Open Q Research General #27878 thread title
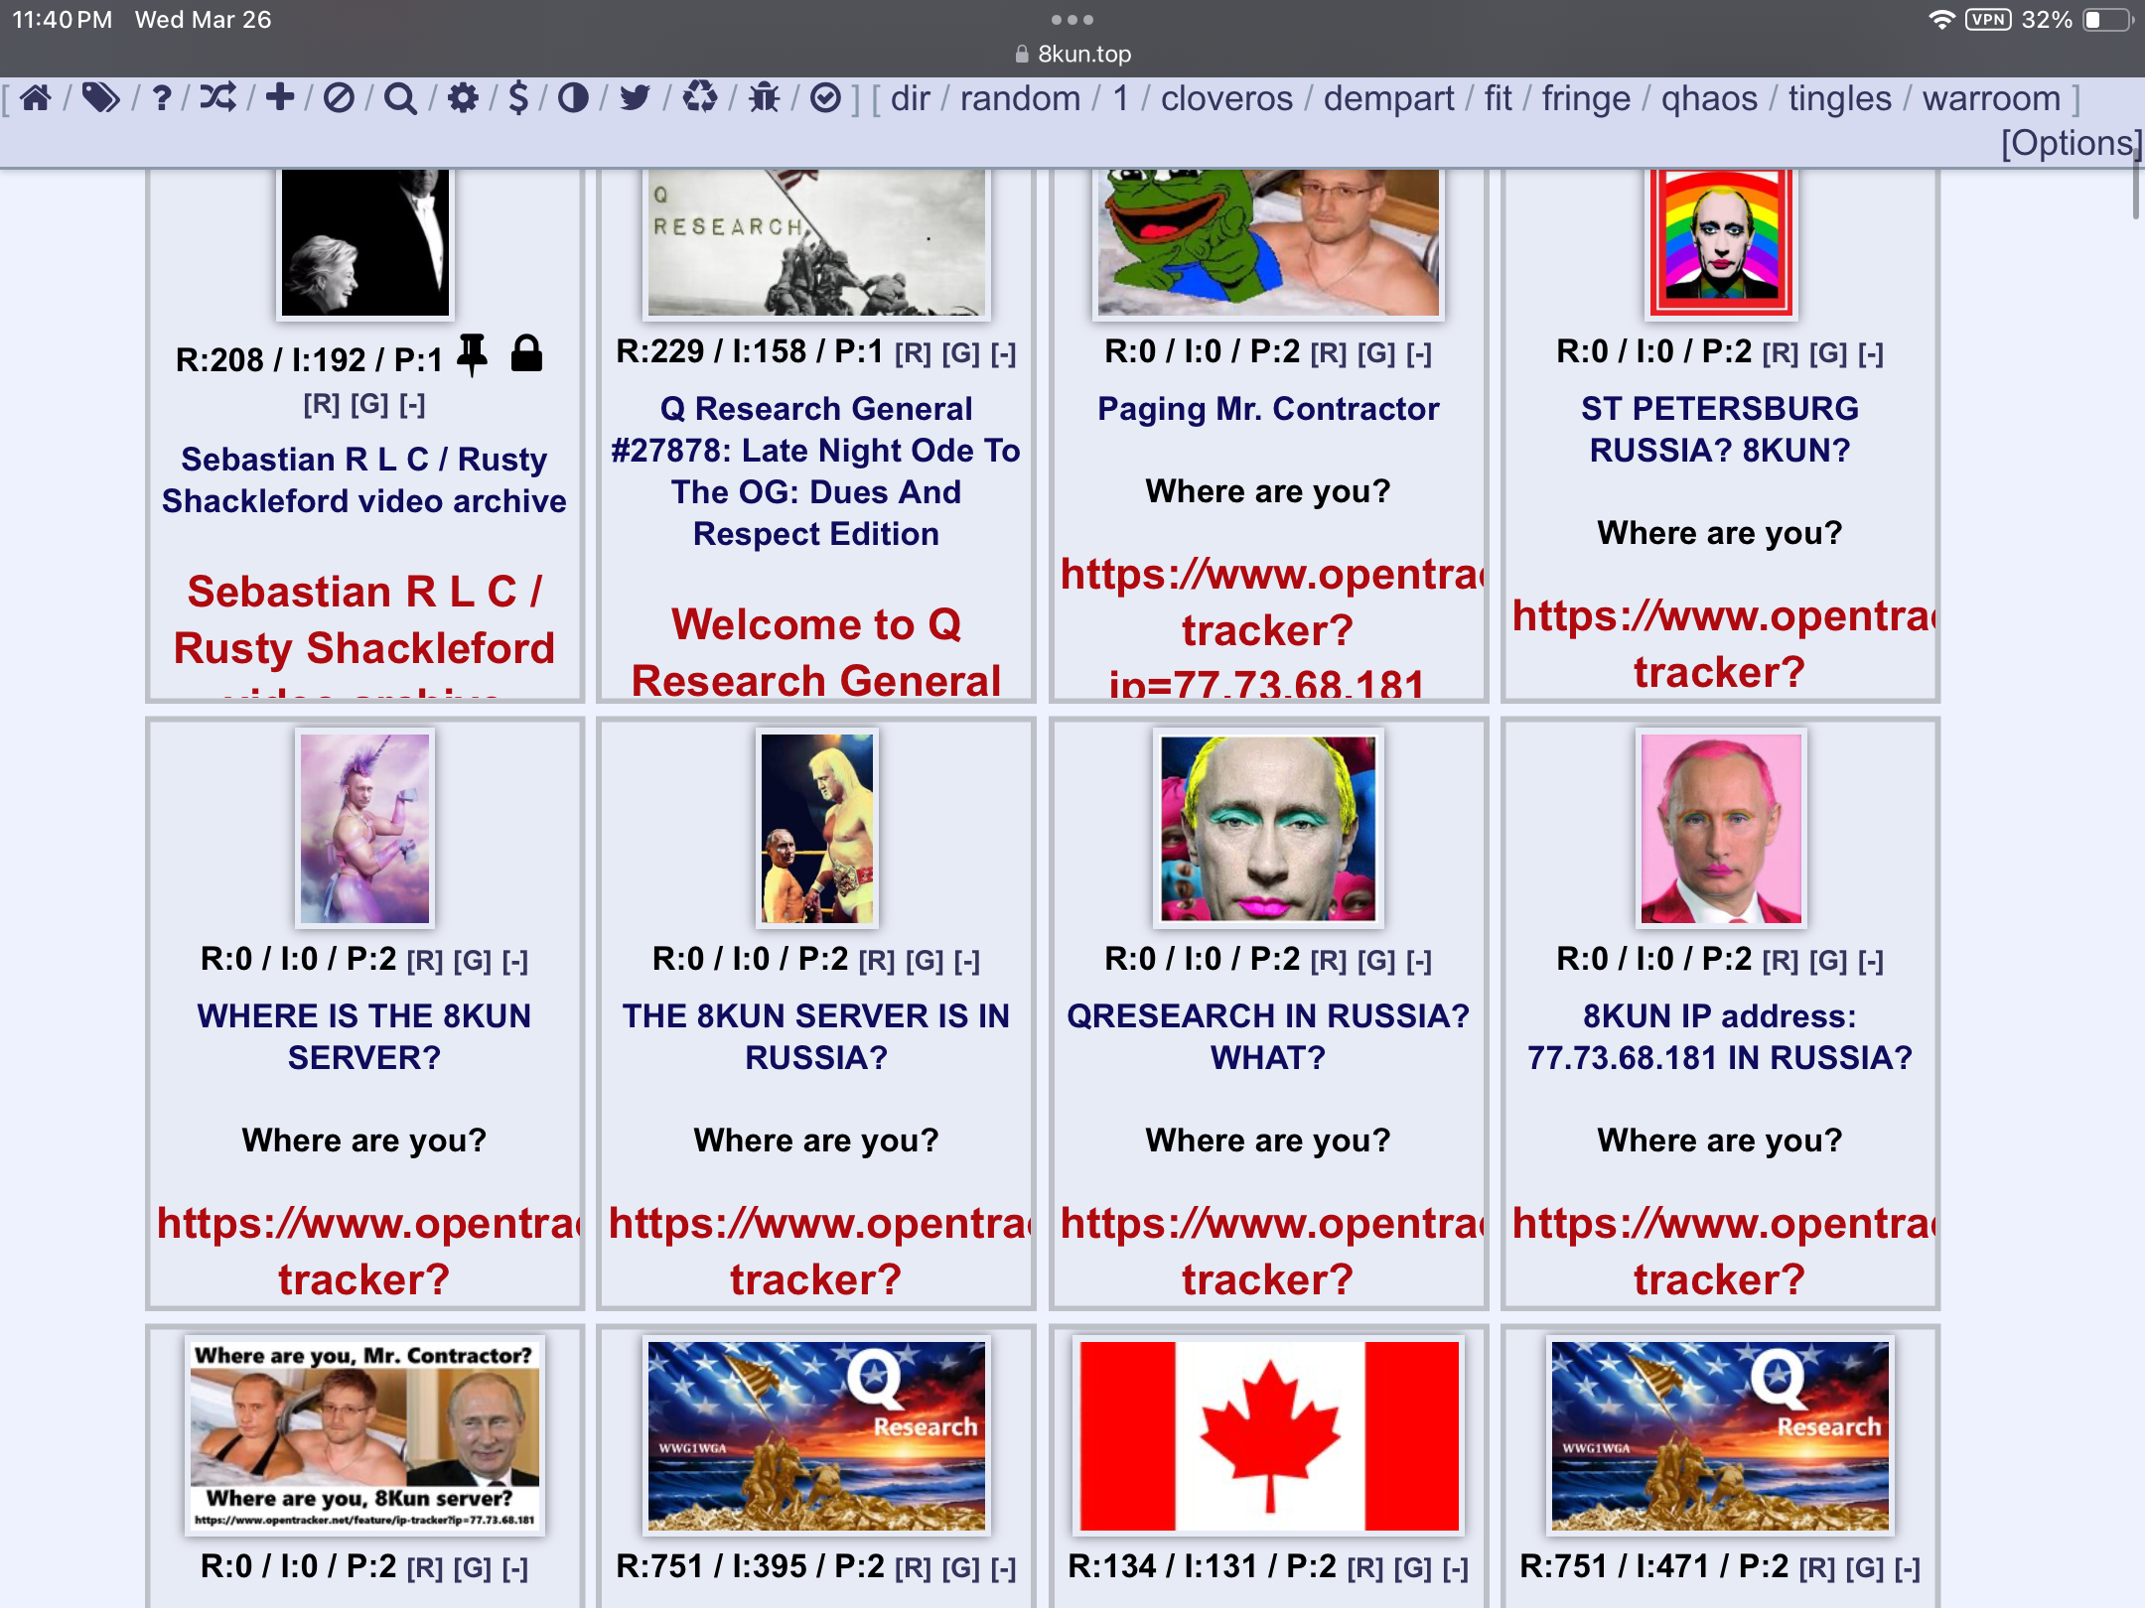Viewport: 2145px width, 1608px height. 815,470
